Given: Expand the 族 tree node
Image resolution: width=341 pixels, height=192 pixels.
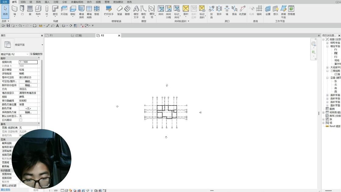Looking at the screenshot, I should [324, 119].
